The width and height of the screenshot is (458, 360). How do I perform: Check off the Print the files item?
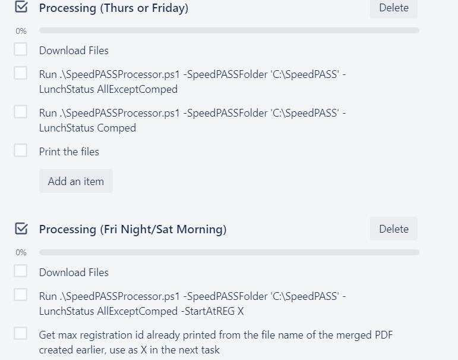(x=21, y=151)
